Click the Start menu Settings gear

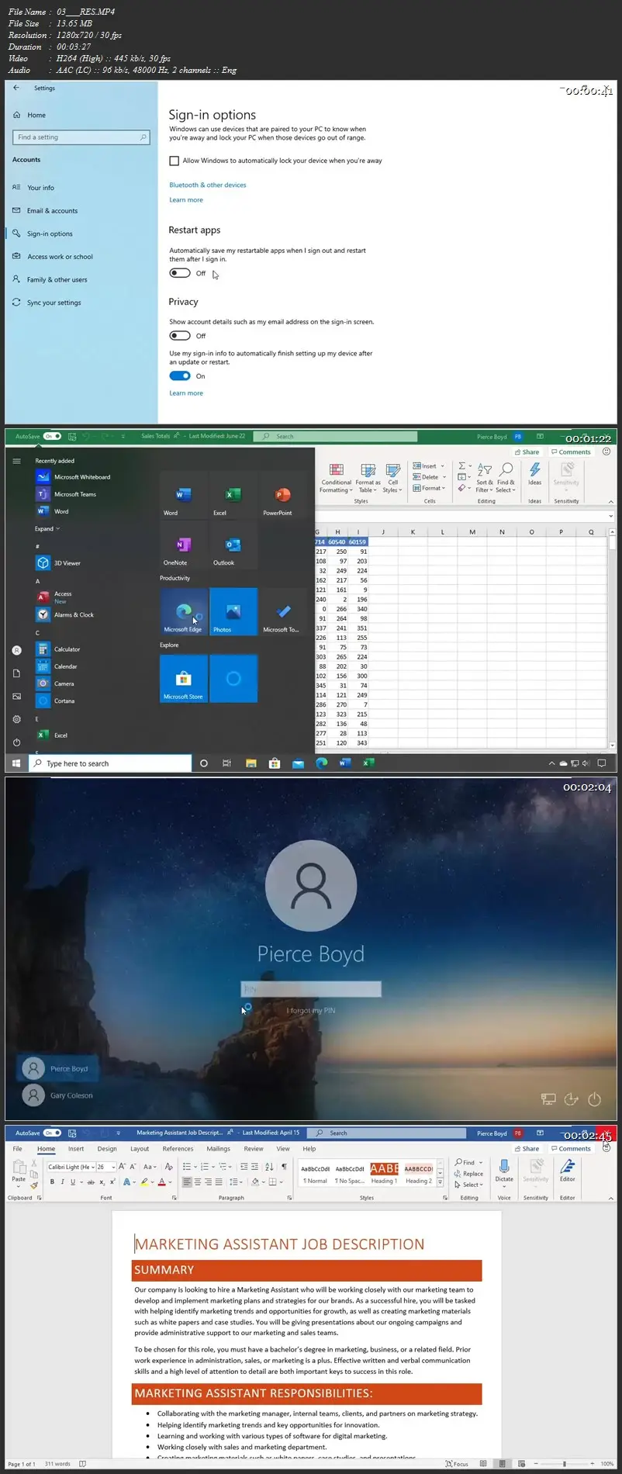pyautogui.click(x=16, y=719)
